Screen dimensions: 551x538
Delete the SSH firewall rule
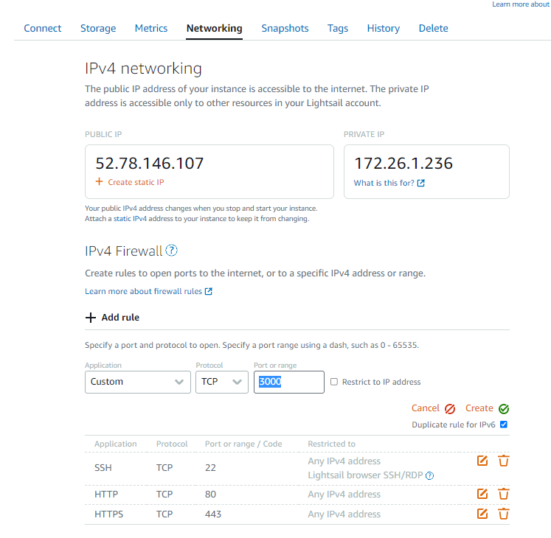coord(504,461)
